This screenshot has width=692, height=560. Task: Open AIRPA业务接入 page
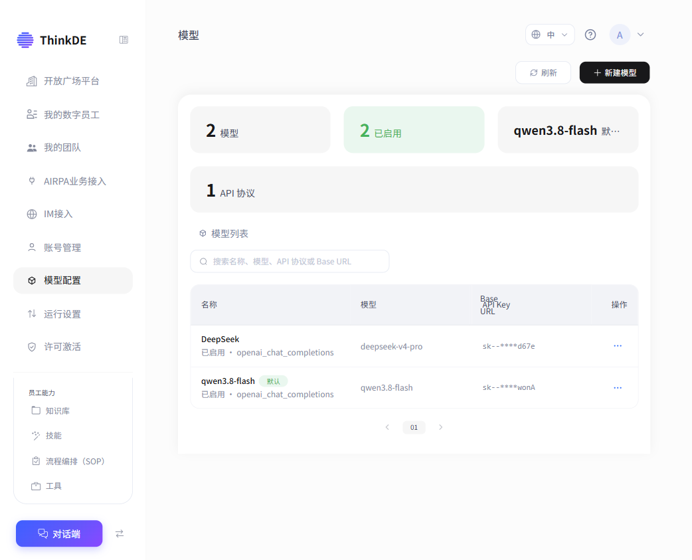tap(73, 181)
